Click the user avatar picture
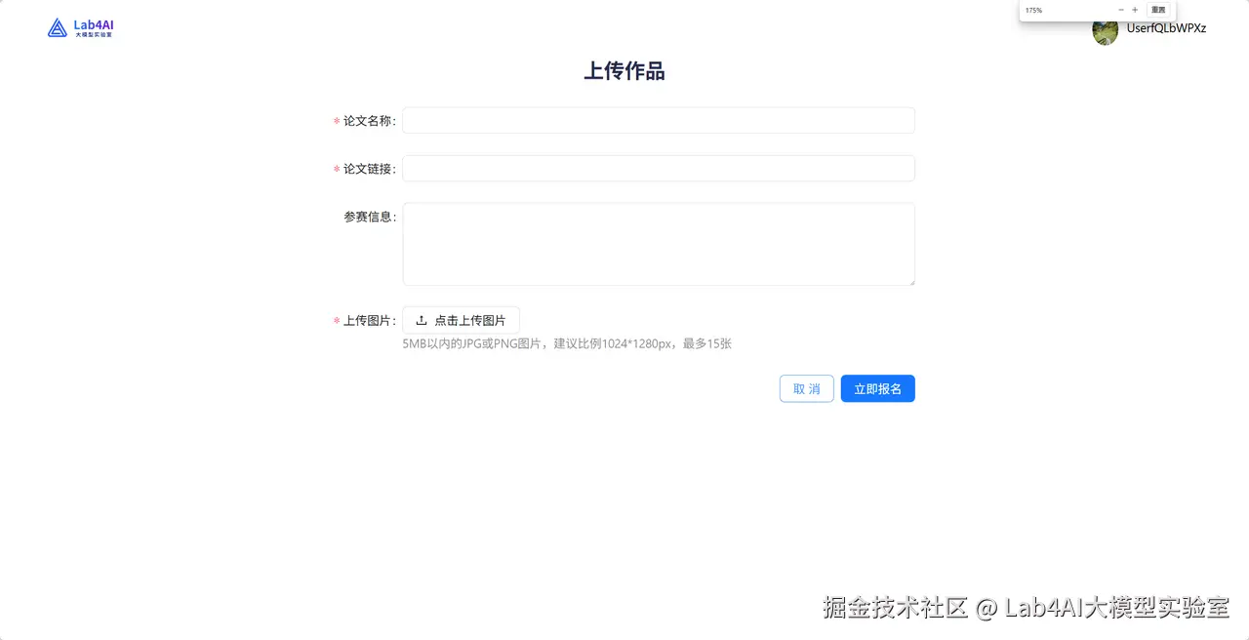This screenshot has height=640, width=1249. (x=1105, y=31)
